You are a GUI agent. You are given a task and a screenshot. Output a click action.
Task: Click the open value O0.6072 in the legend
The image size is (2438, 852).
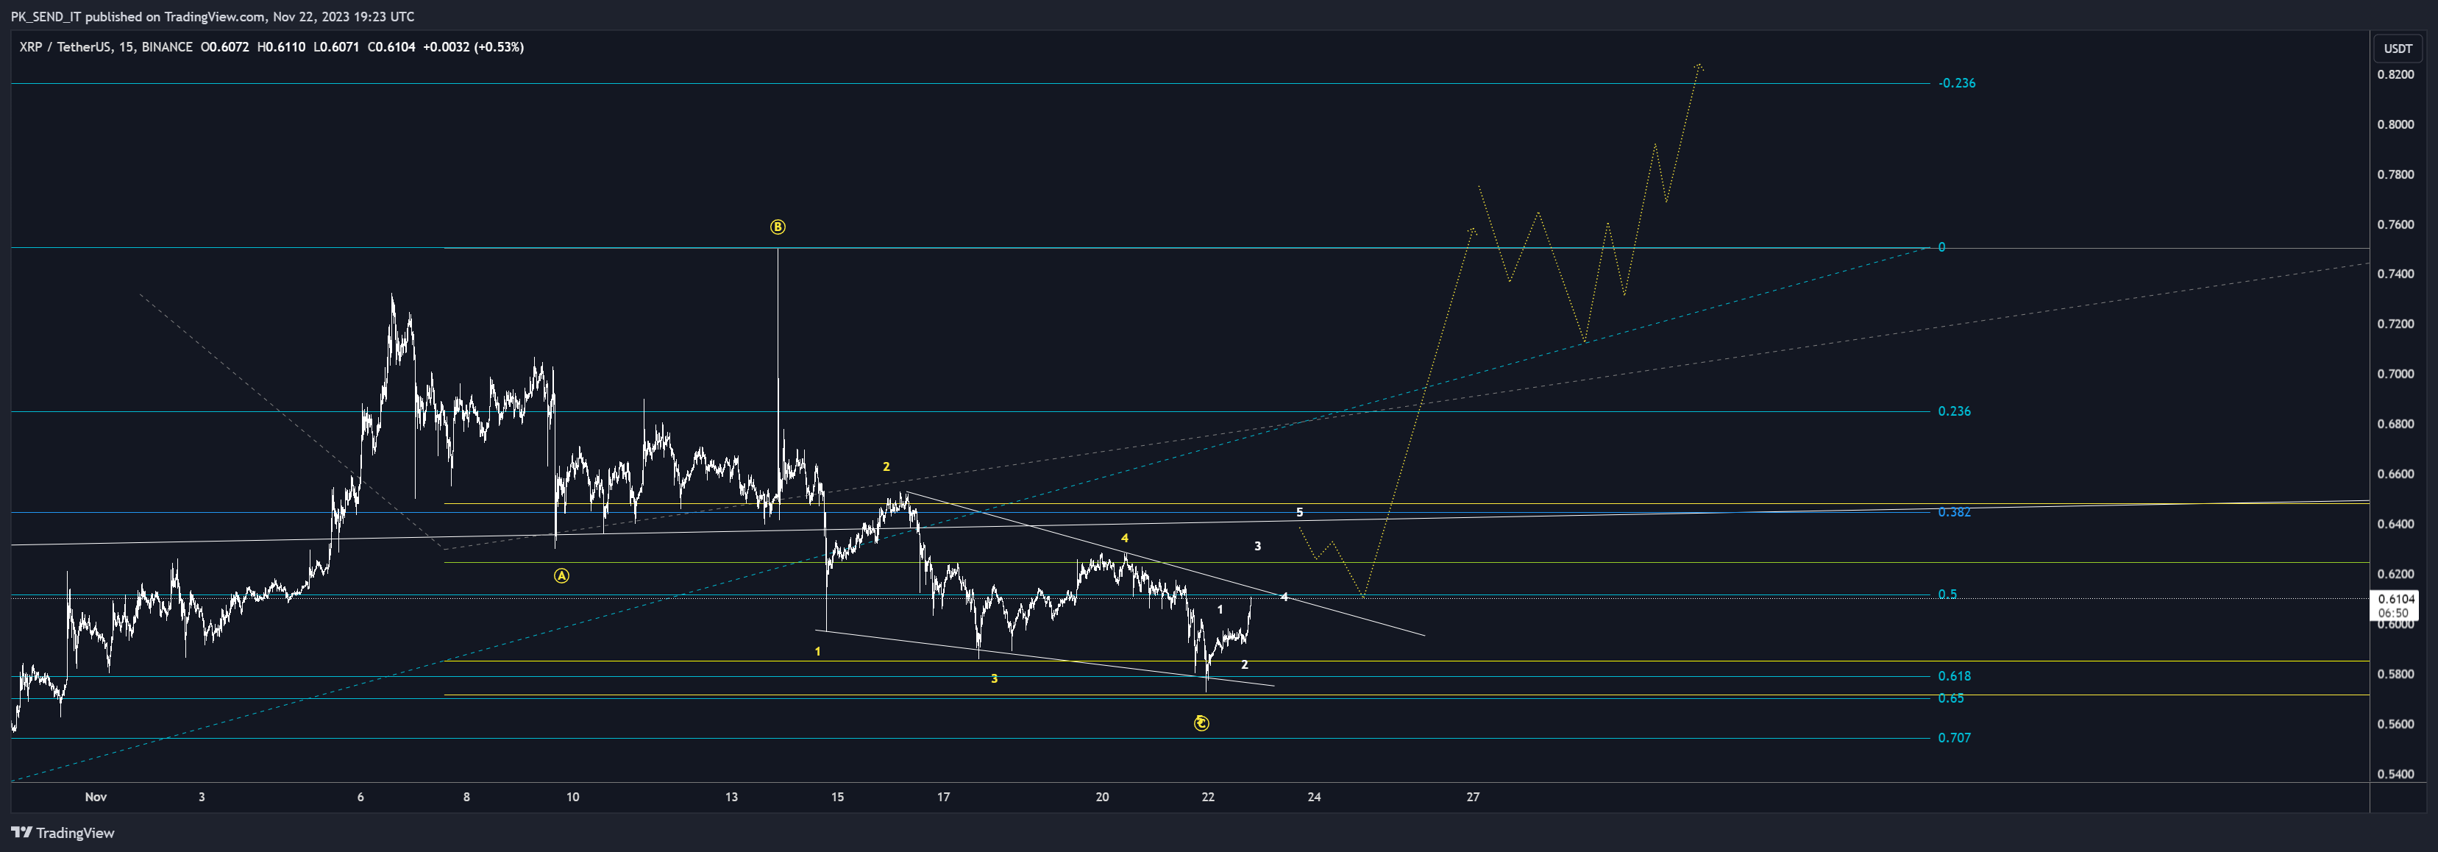224,47
